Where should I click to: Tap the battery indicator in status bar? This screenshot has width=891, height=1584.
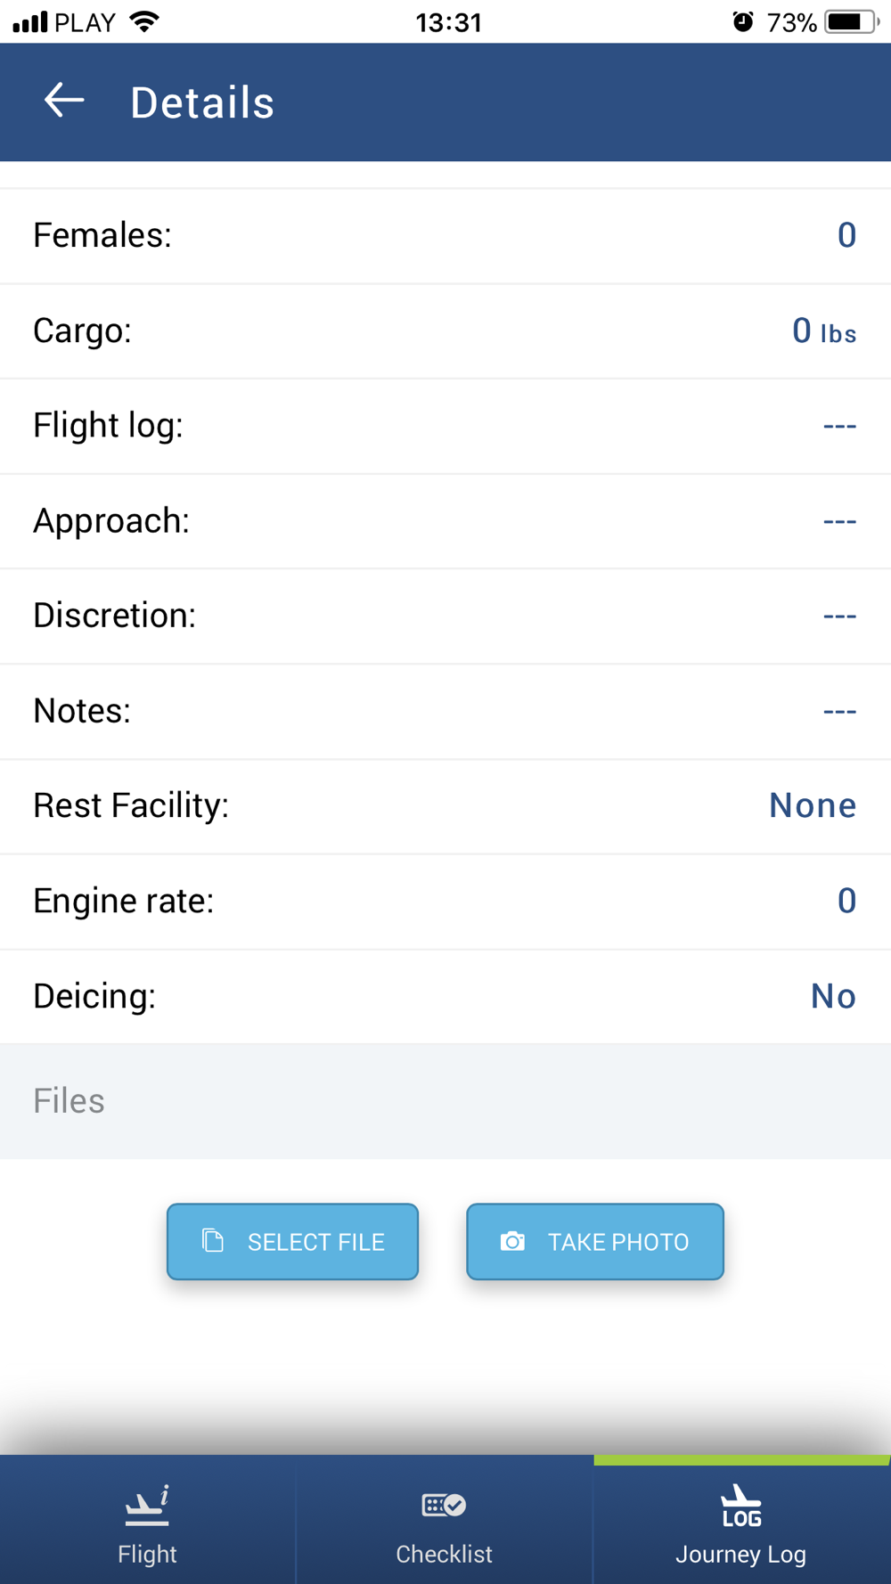tap(852, 21)
